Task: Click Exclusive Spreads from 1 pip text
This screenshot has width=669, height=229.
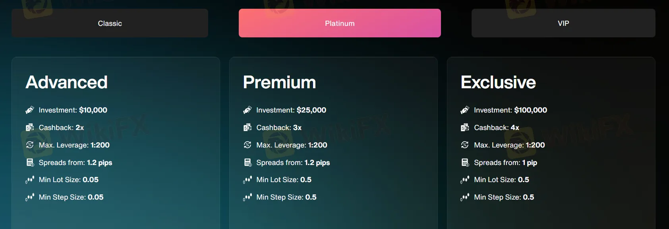Action: click(x=505, y=163)
